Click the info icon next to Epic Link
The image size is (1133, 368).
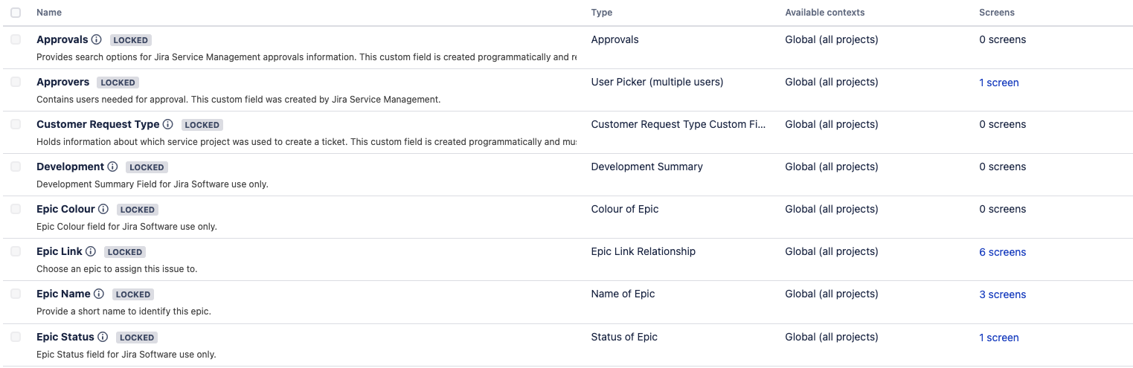coord(91,251)
